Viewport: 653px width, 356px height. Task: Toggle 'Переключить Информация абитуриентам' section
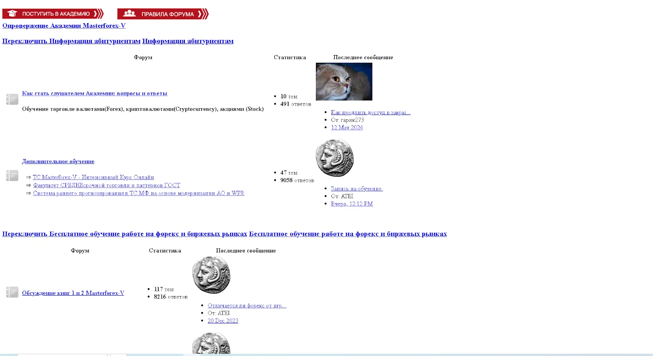(x=71, y=41)
